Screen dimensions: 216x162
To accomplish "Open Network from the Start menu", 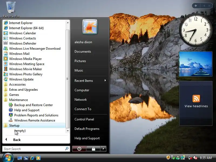I will (80, 100).
